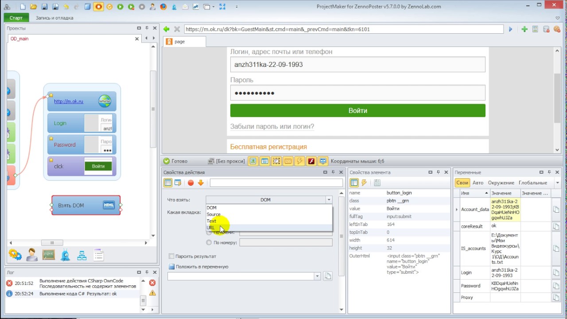The height and width of the screenshot is (319, 567).
Task: Select the 'Взять DOM' action block
Action: (86, 205)
